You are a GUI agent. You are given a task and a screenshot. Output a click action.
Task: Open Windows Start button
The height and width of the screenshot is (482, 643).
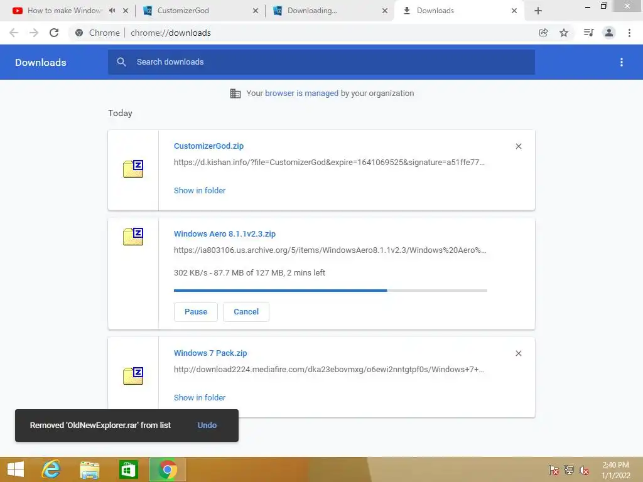(16, 469)
